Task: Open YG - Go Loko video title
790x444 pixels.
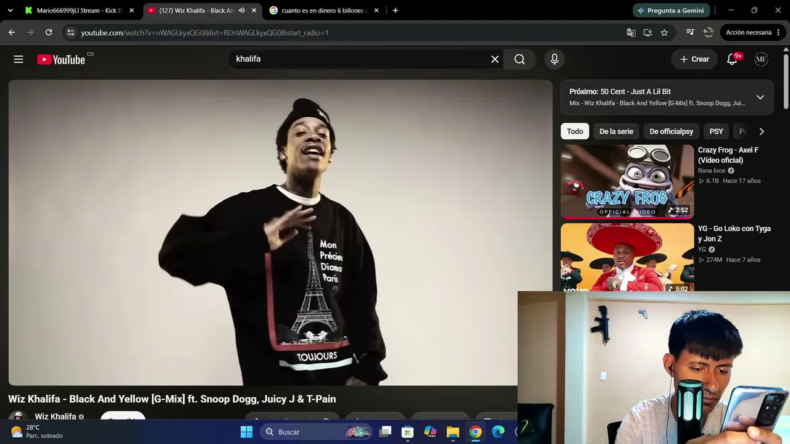Action: click(734, 234)
